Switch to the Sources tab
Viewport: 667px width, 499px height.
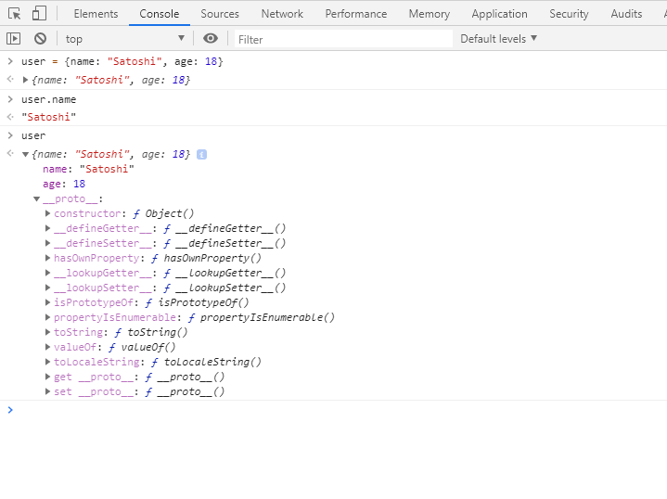220,14
